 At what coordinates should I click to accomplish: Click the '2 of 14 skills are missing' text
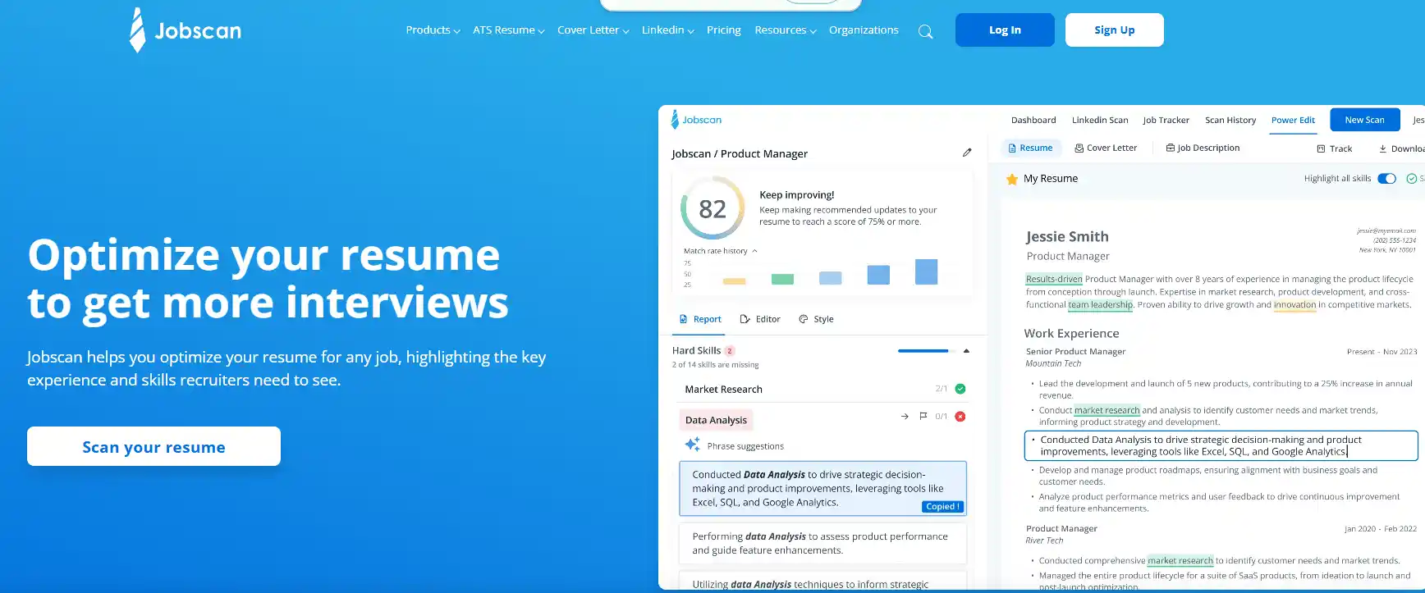(x=715, y=365)
